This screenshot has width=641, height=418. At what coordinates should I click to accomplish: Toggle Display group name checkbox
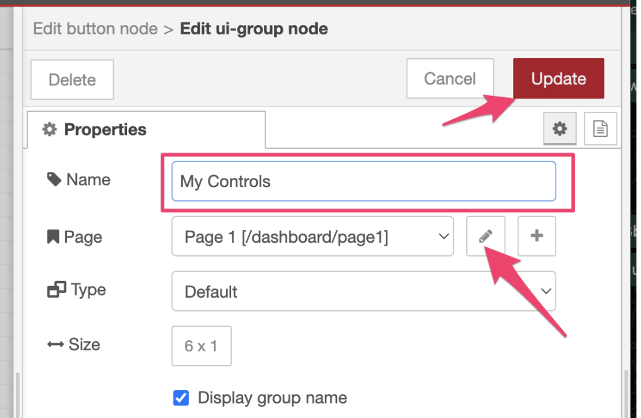tap(181, 397)
